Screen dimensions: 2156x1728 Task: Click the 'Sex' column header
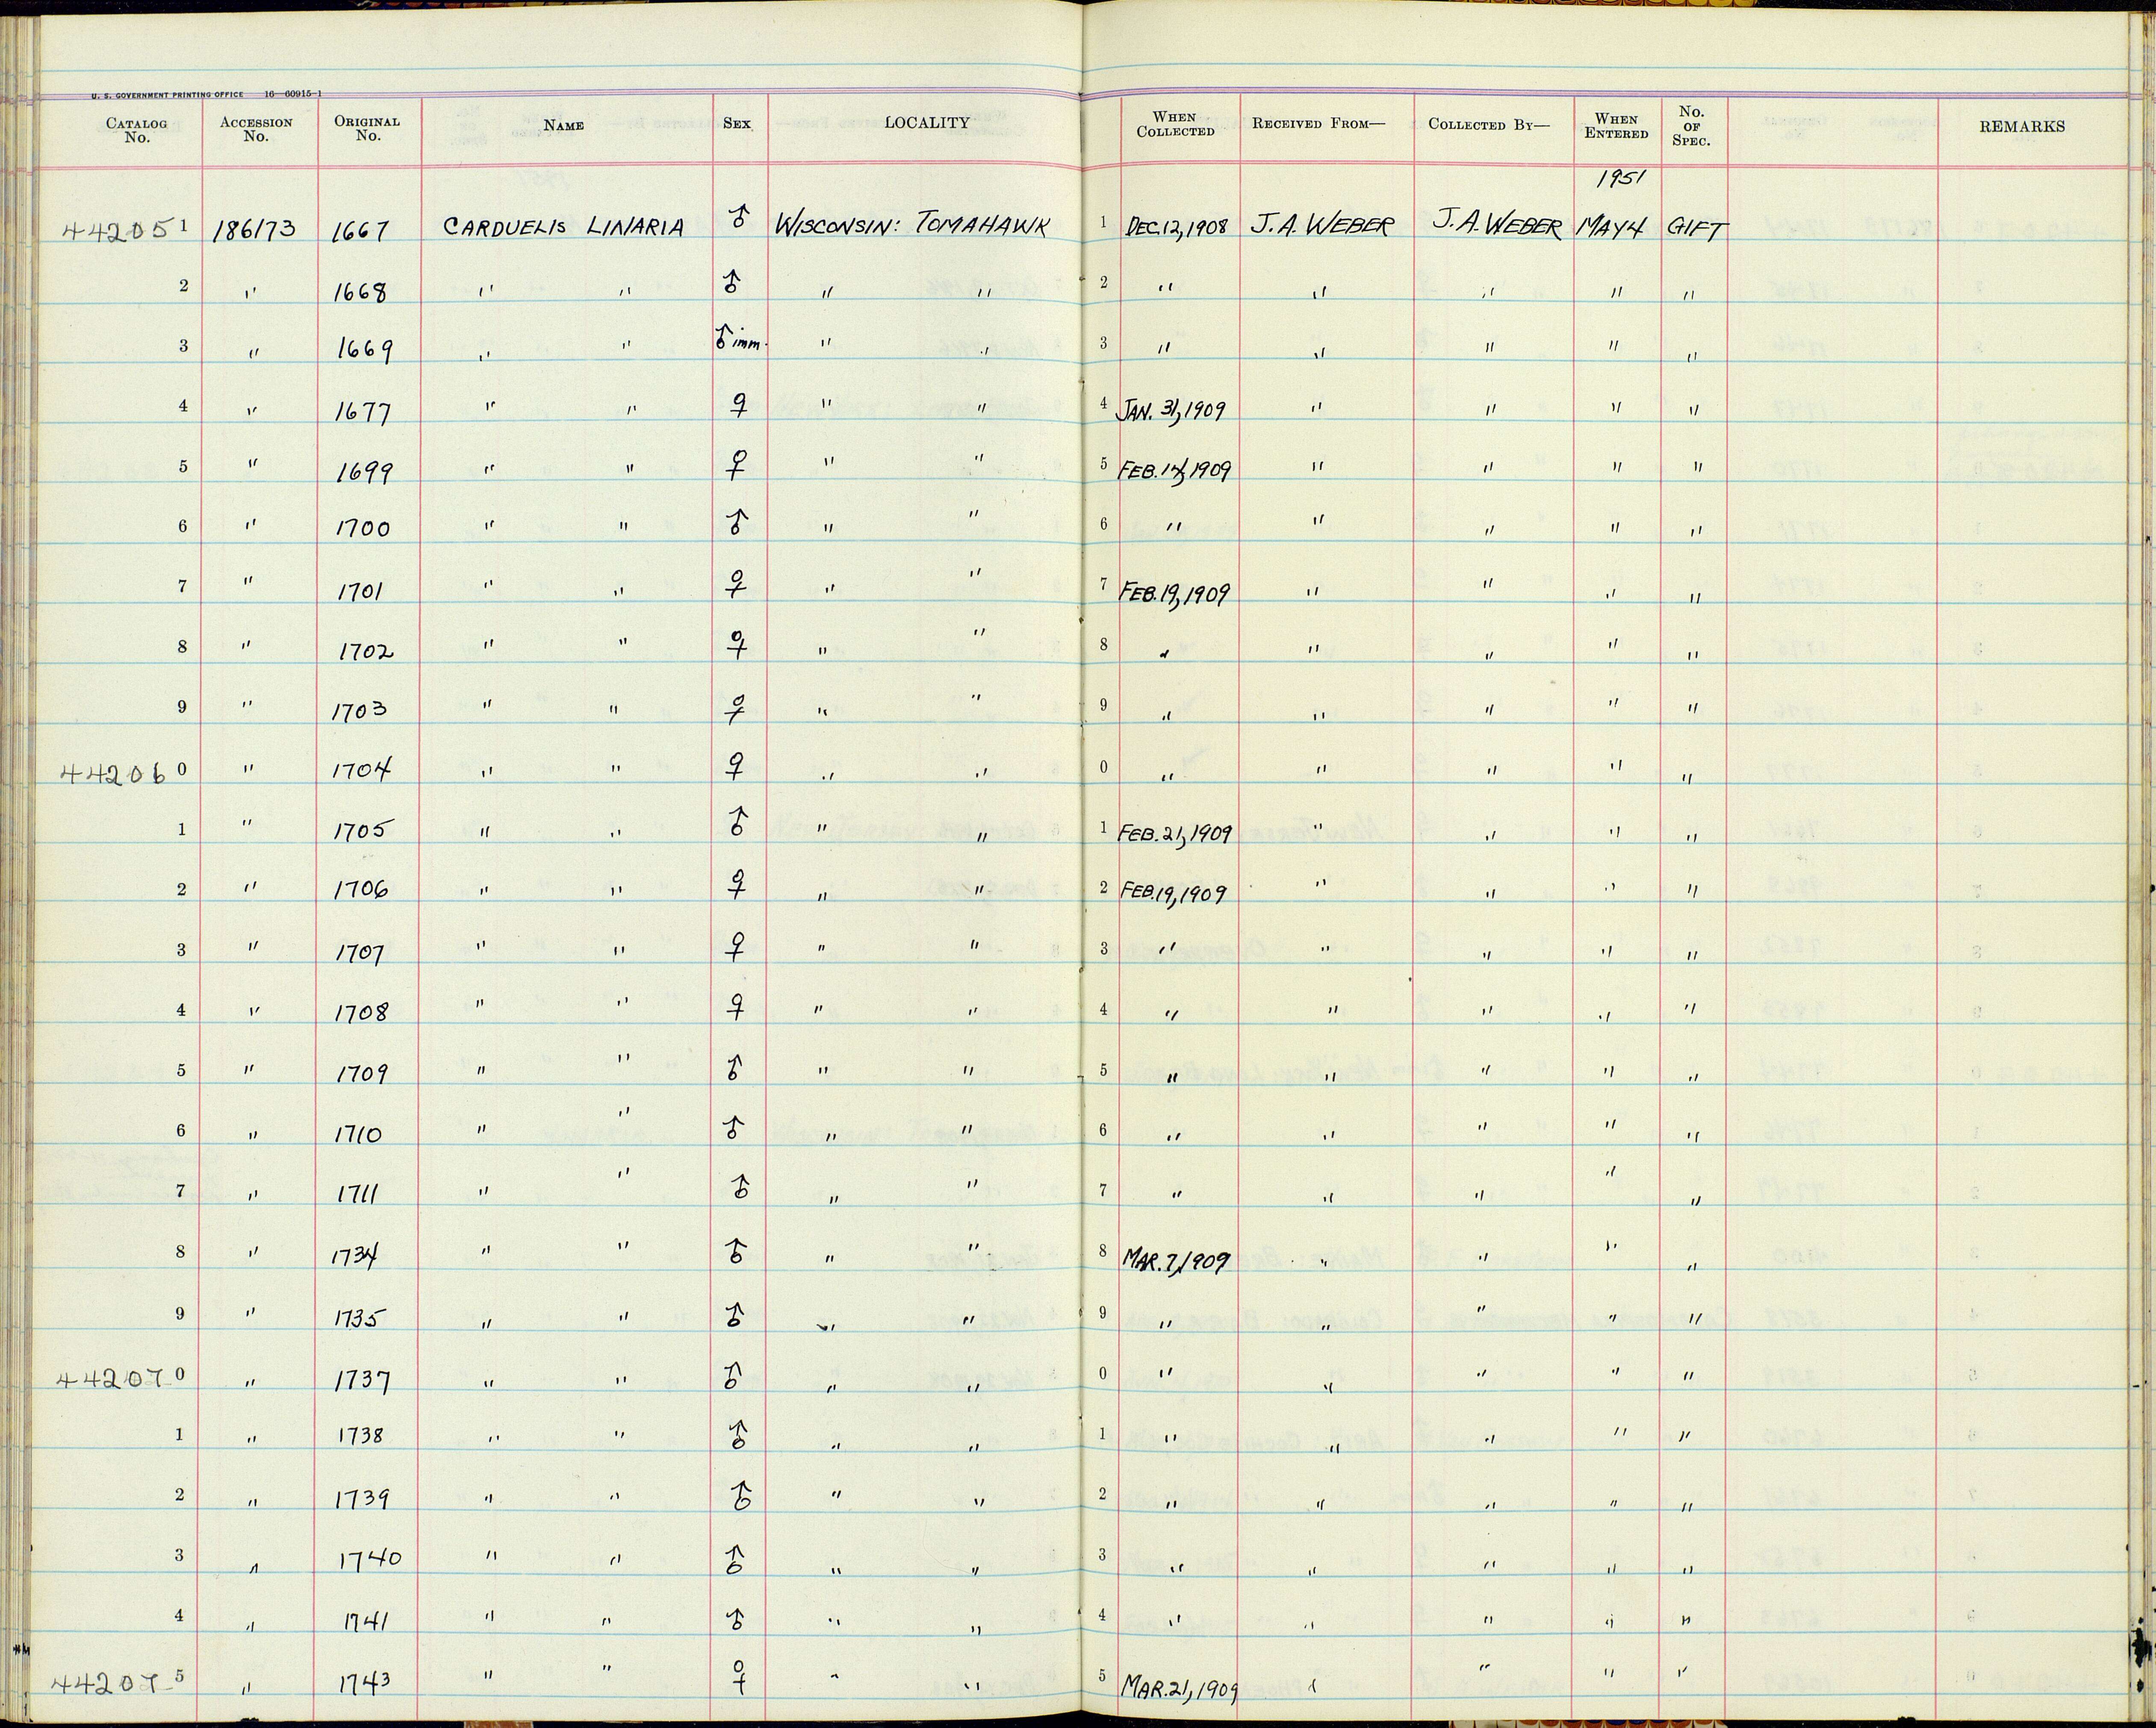pos(737,124)
